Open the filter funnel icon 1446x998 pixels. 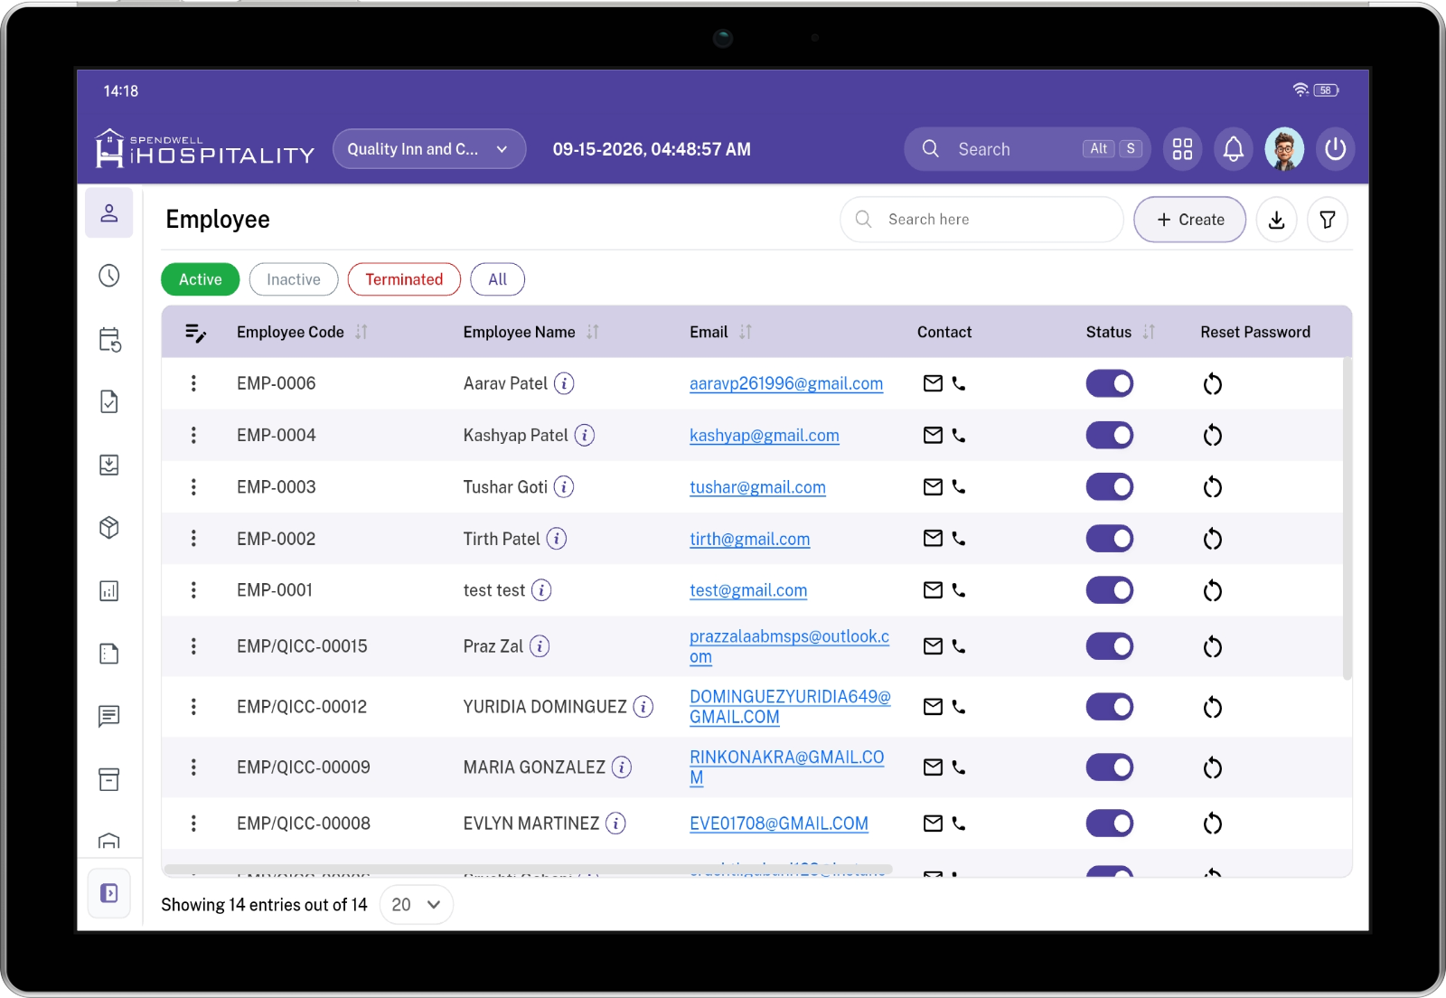click(1328, 220)
